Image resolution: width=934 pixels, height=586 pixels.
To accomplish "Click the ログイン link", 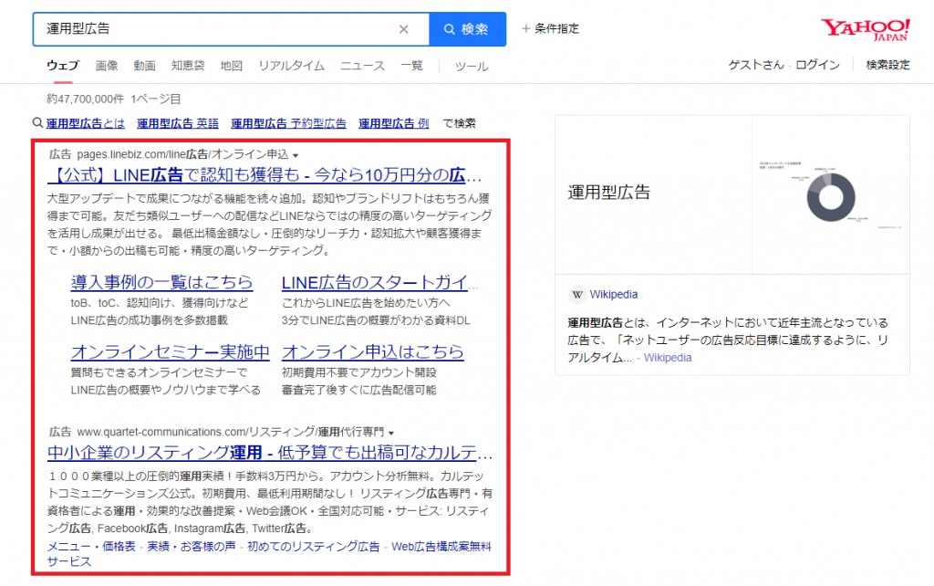I will point(817,65).
